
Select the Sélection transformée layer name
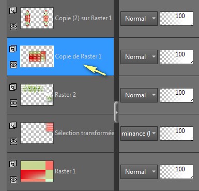[x=84, y=133]
